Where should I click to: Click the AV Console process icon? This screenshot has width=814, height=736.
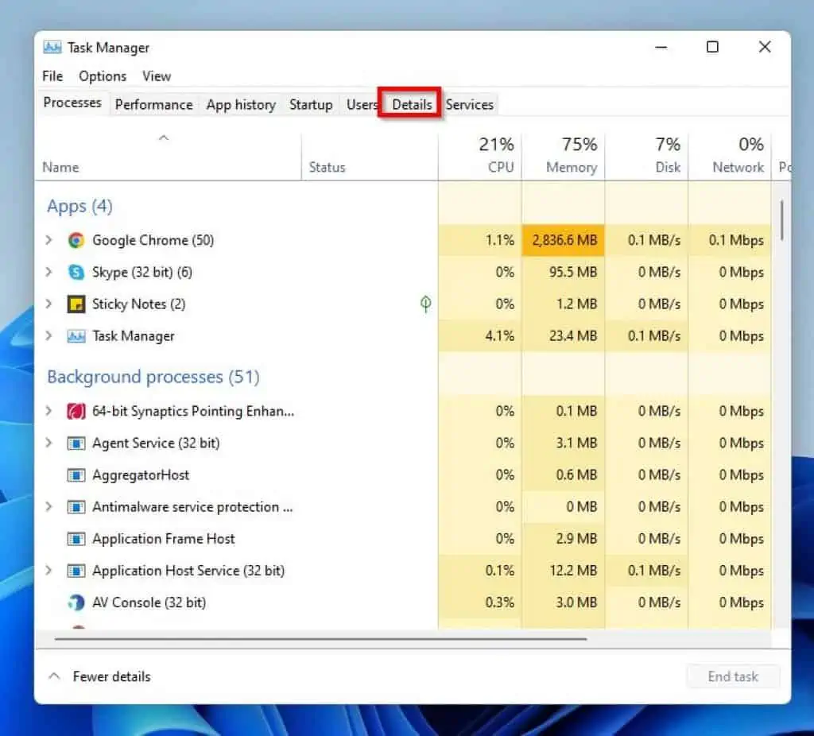pyautogui.click(x=76, y=602)
